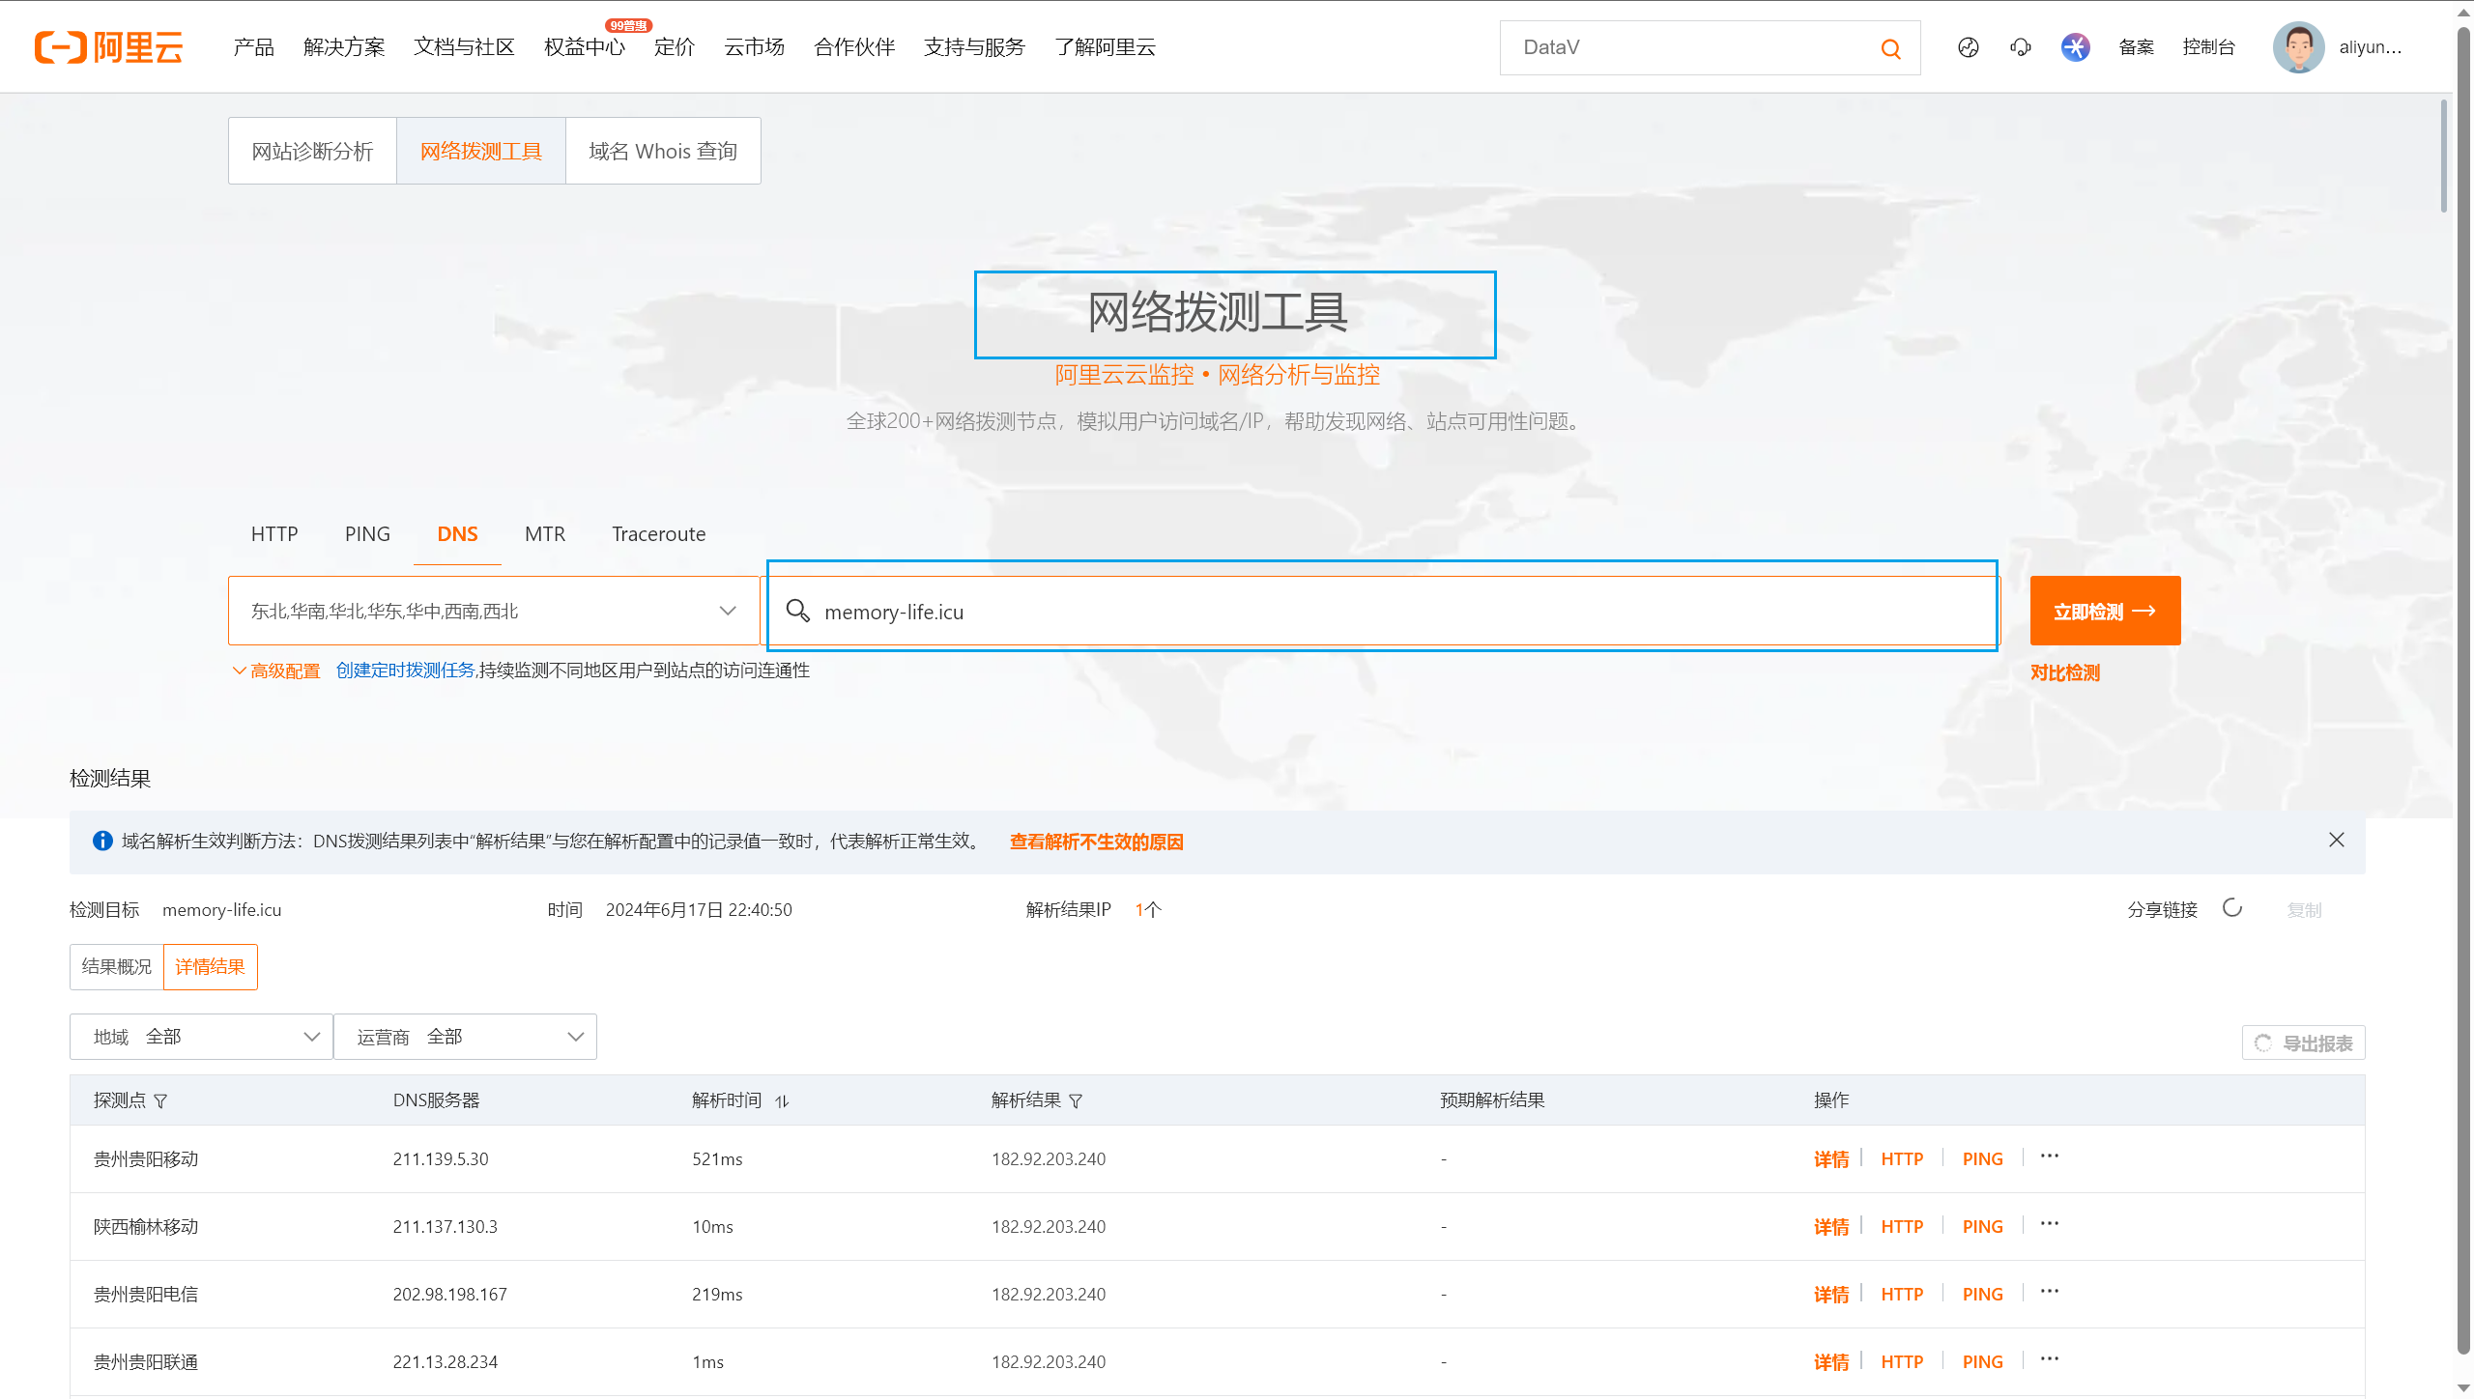Screen dimensions: 2474x1399
Task: Switch to 结果概况 view
Action: [117, 967]
